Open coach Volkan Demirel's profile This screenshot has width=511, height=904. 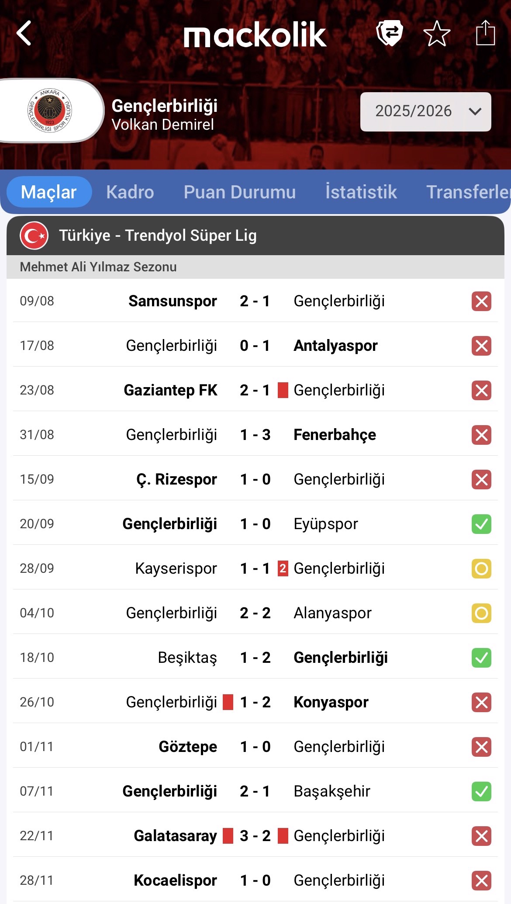pos(163,125)
